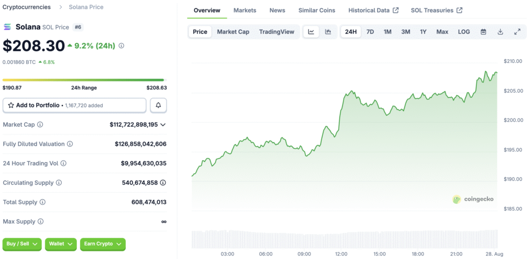Open the calendar date range picker
The width and height of the screenshot is (528, 259).
[x=483, y=32]
